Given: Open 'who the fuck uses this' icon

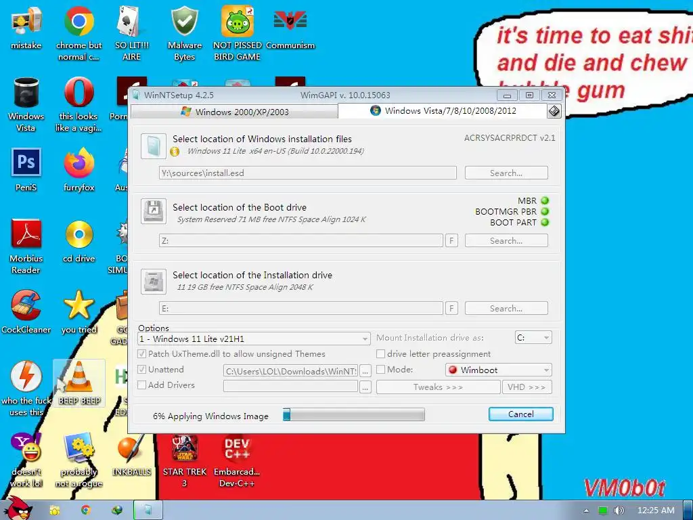Looking at the screenshot, I should click(x=26, y=389).
